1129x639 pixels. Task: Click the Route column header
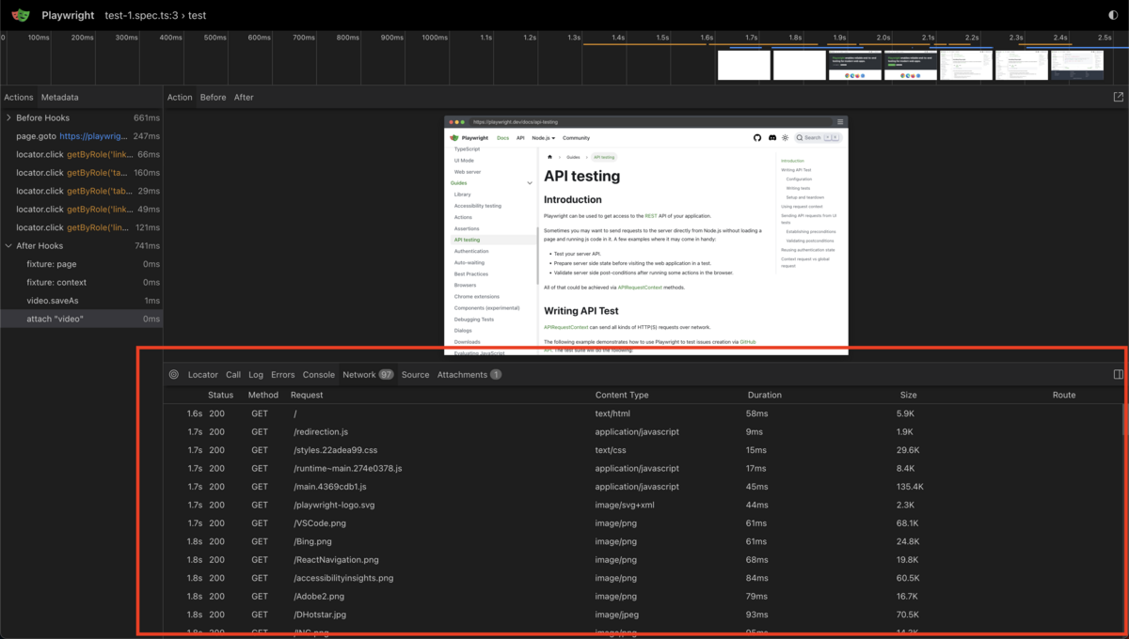click(x=1064, y=395)
